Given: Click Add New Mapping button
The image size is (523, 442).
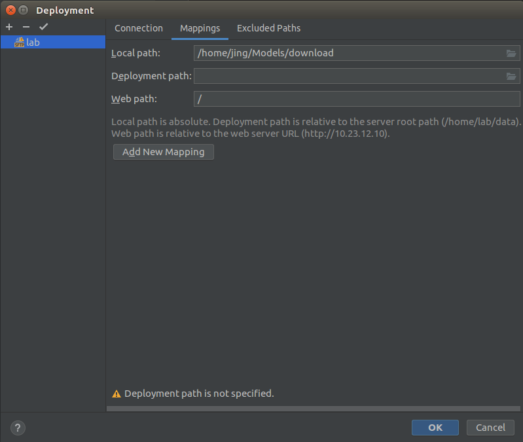Looking at the screenshot, I should 164,152.
